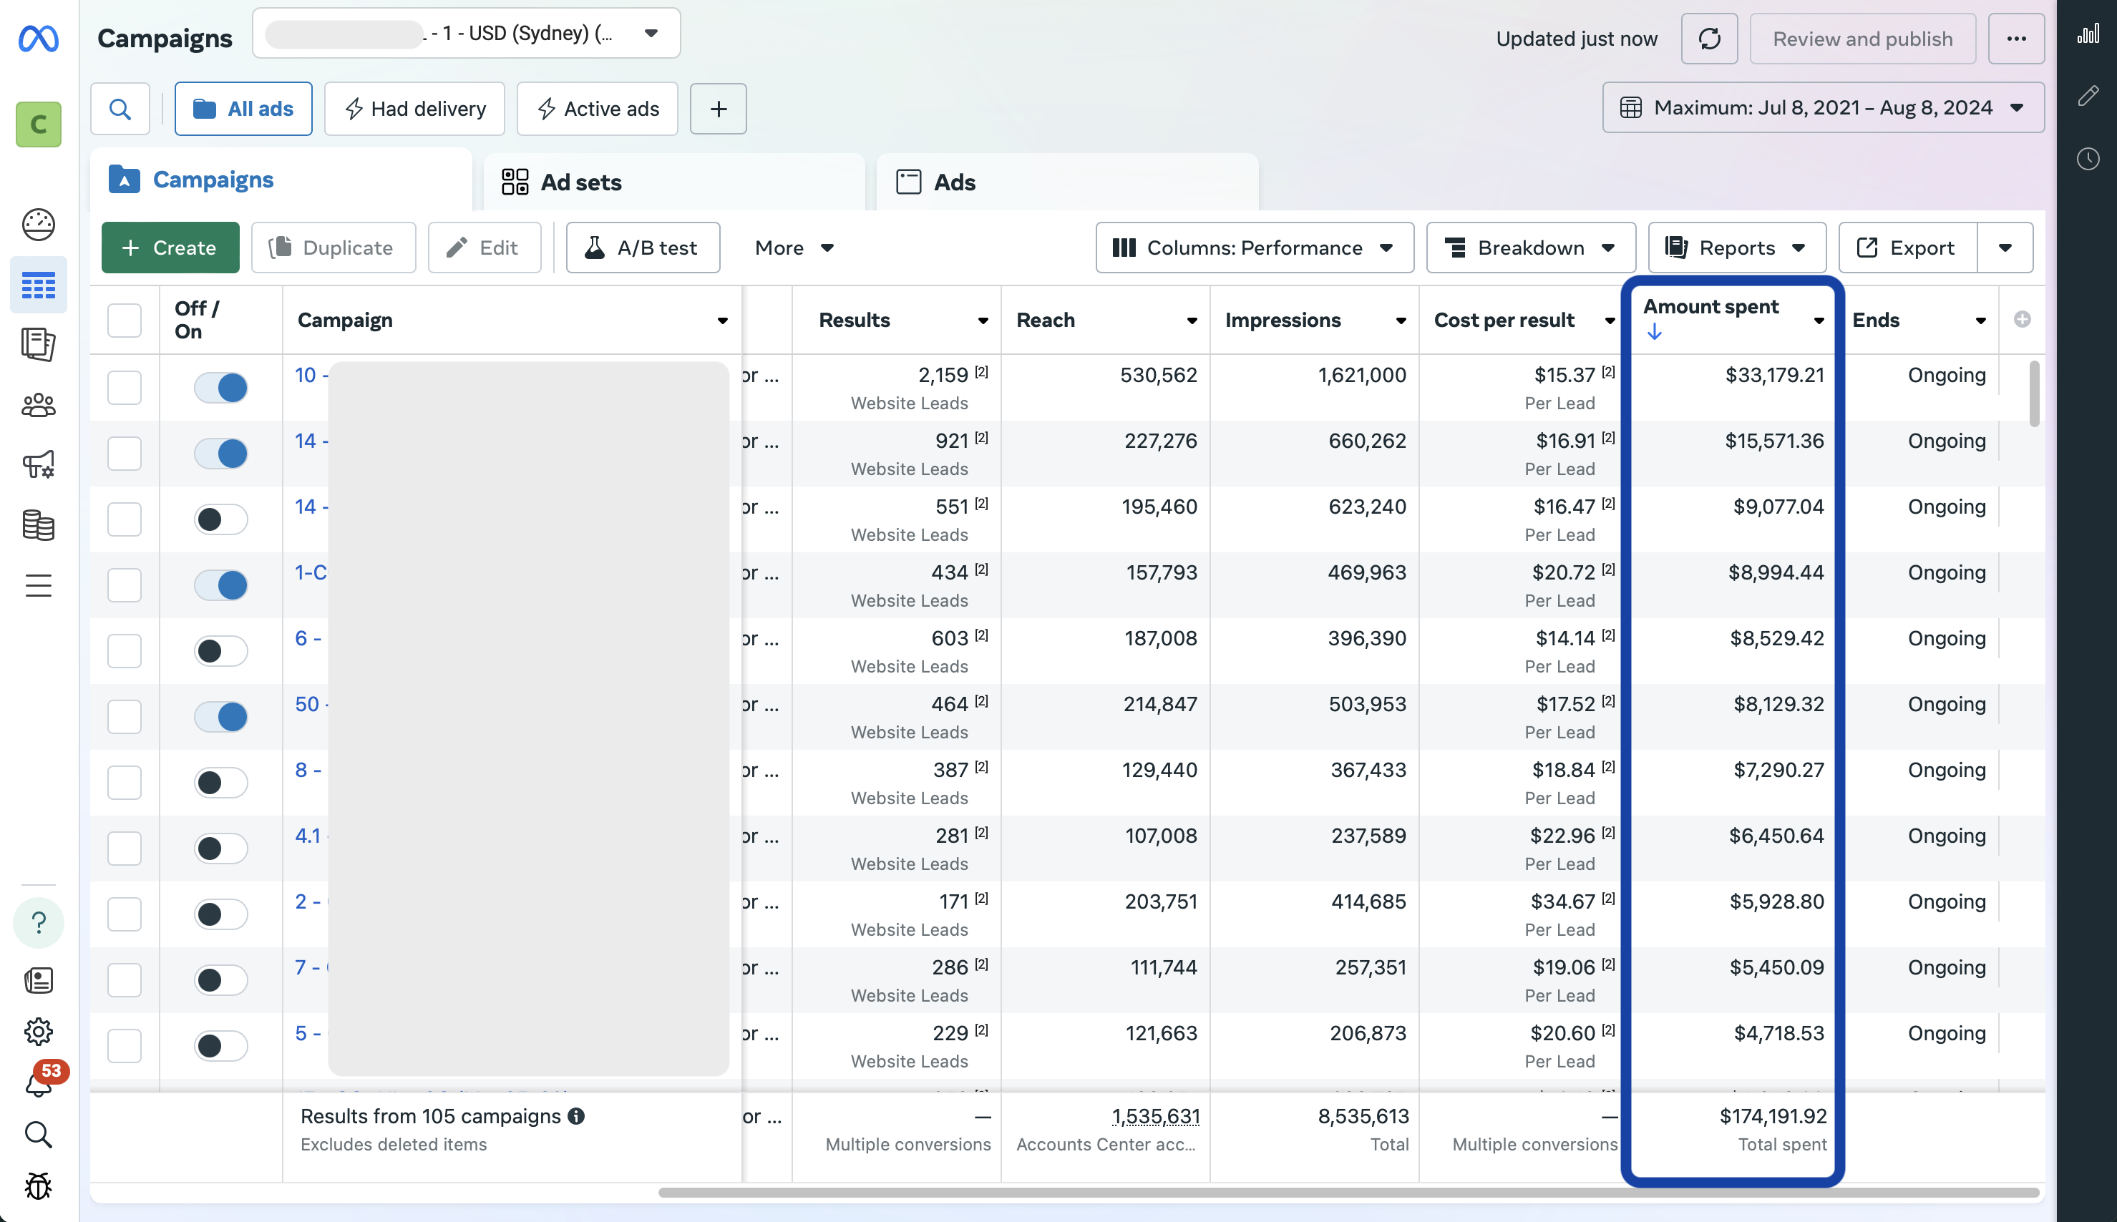Viewport: 2117px width, 1222px height.
Task: Expand the Breakdown dropdown
Action: (x=1530, y=248)
